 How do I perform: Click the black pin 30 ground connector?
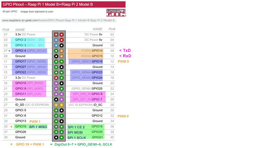point(61,110)
